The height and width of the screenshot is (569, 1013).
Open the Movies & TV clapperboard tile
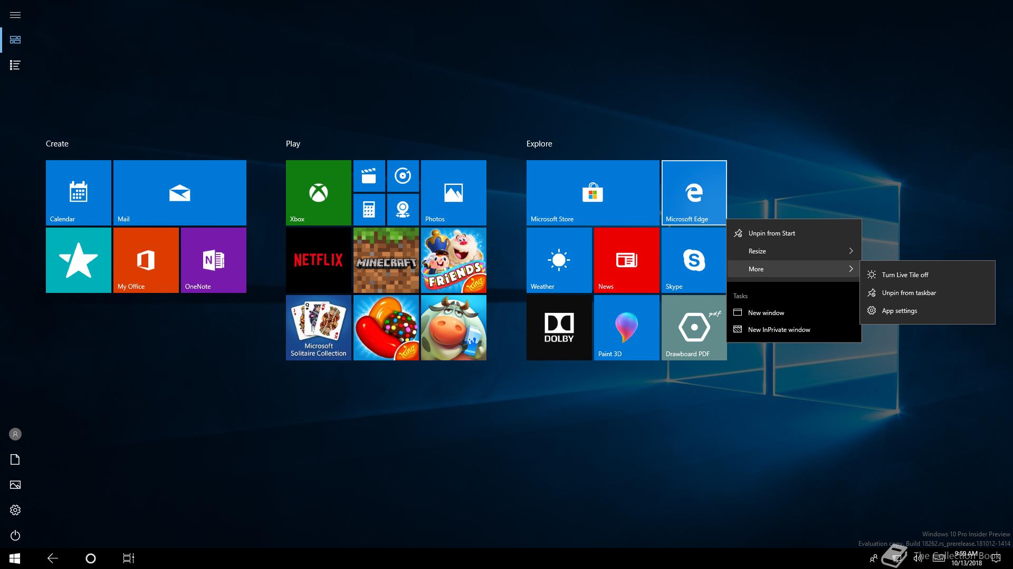tap(369, 176)
